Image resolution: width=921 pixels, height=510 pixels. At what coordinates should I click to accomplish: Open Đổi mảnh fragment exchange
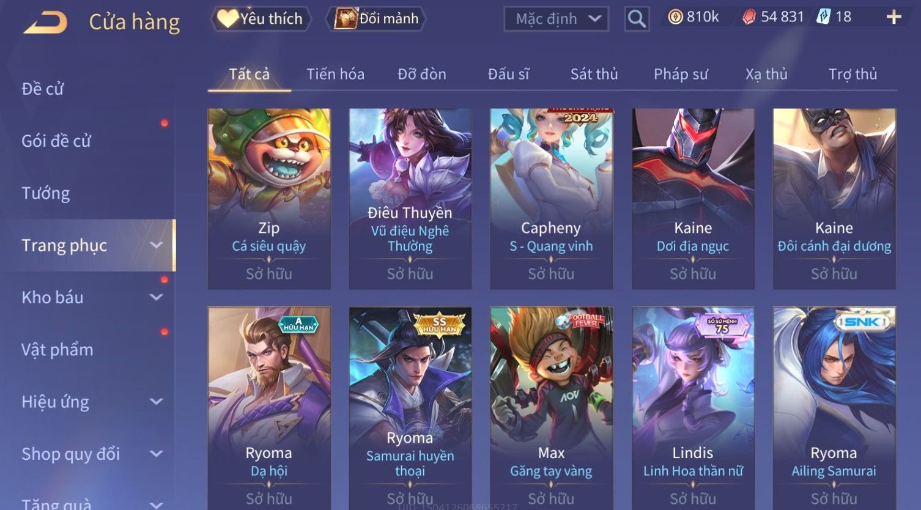click(377, 19)
